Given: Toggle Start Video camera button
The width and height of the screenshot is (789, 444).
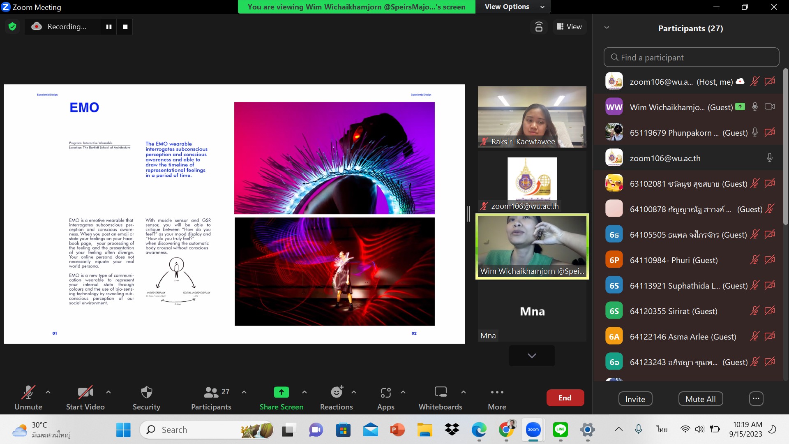Looking at the screenshot, I should (x=85, y=392).
